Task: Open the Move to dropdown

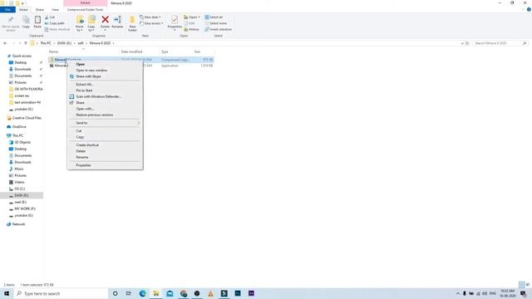Action: pyautogui.click(x=80, y=28)
